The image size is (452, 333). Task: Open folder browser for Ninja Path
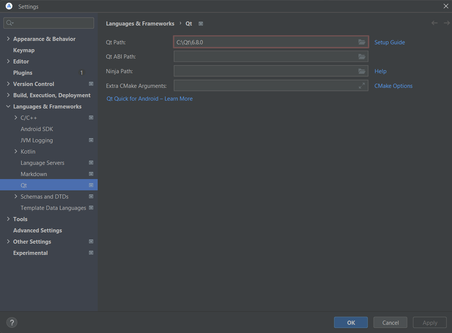pos(361,71)
